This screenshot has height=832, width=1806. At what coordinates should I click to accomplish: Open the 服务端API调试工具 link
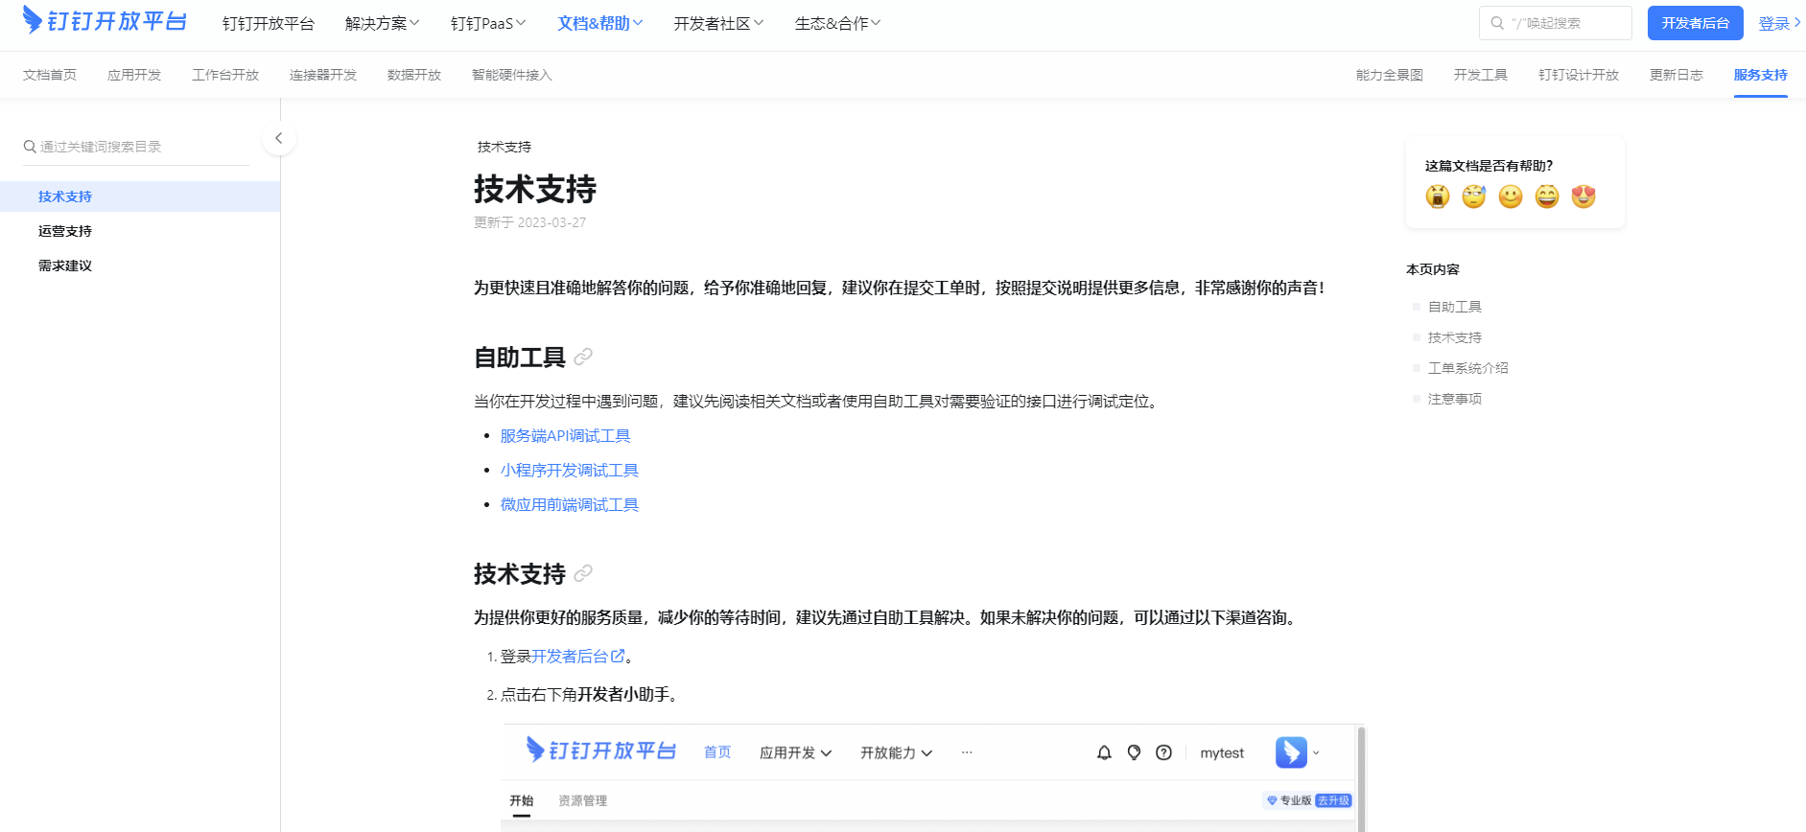(565, 435)
